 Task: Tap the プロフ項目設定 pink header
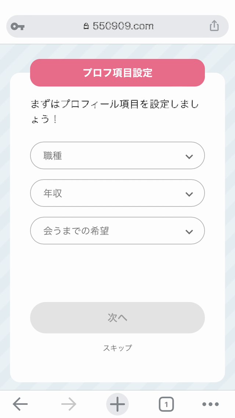click(x=117, y=73)
